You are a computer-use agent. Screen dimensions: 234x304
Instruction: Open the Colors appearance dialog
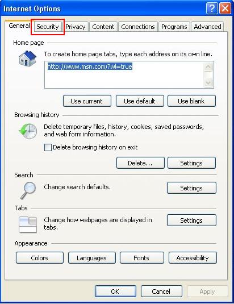[40, 257]
